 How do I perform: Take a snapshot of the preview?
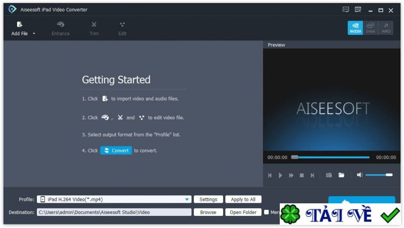point(329,175)
